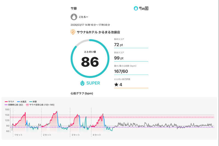The width and height of the screenshot is (219, 146).
Task: Click the circular ととのい値 progress ring
Action: (x=90, y=59)
